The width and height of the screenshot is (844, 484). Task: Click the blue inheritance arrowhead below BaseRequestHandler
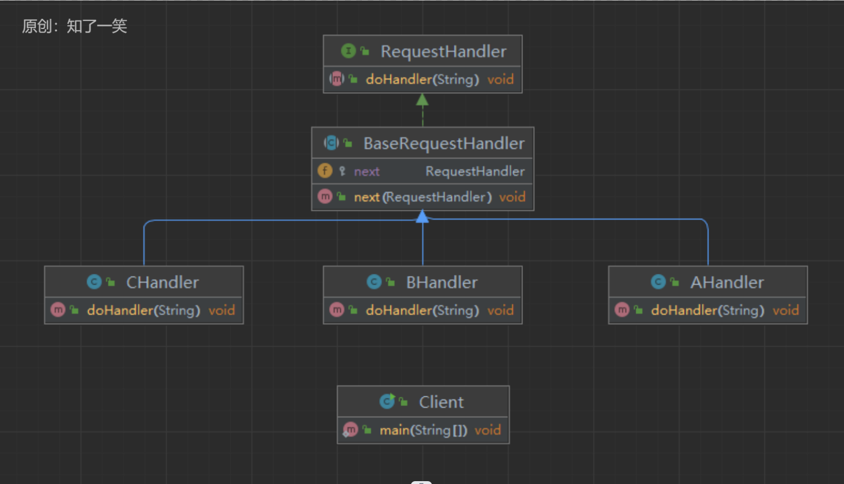point(422,216)
